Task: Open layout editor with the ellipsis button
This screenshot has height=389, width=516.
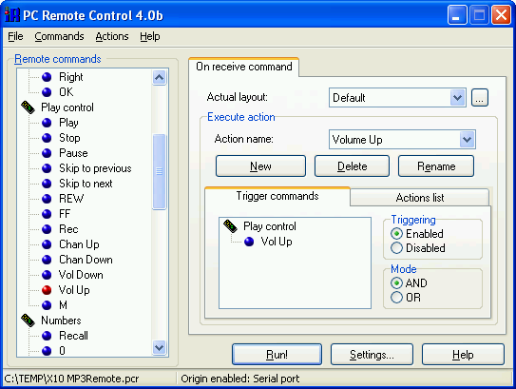Action: click(x=480, y=98)
